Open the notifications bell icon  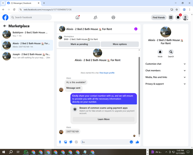pos(178,17)
